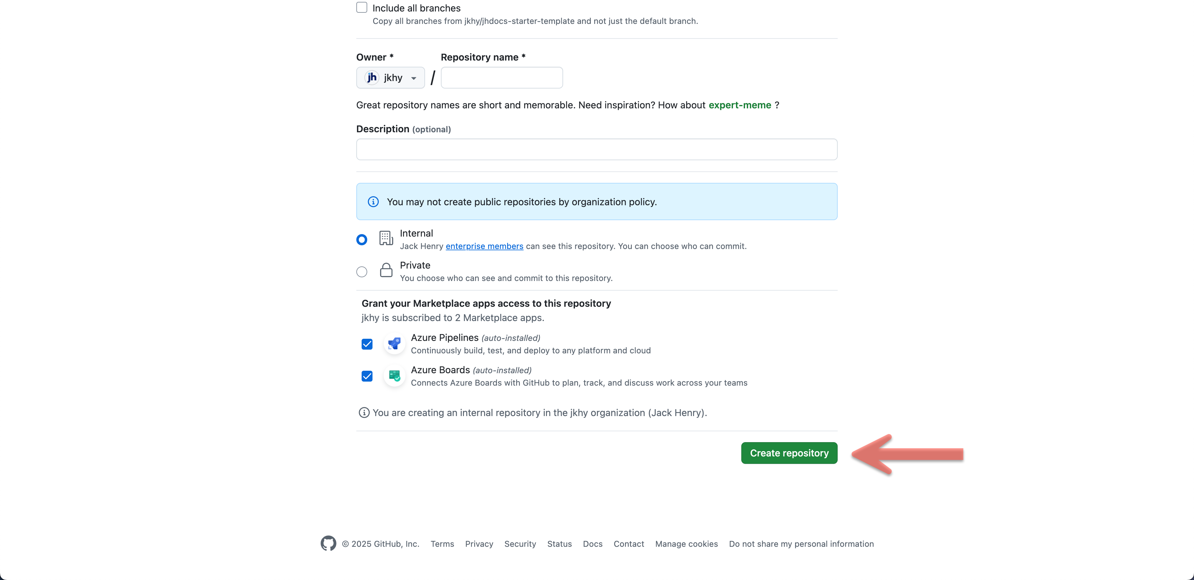Screen dimensions: 1194x580
Task: Select the Internal visibility radio button
Action: pyautogui.click(x=362, y=240)
